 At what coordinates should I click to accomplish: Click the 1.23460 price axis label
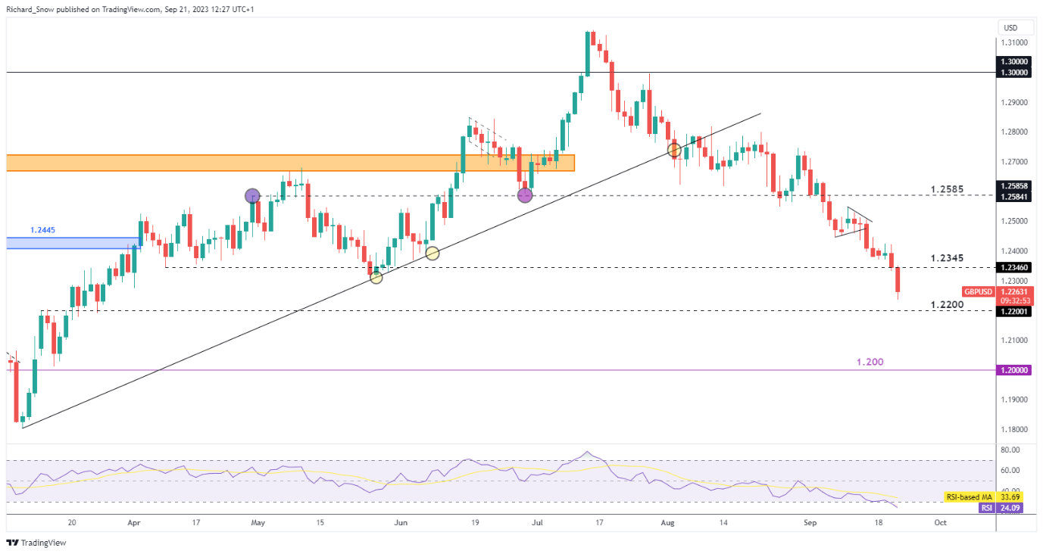tap(1014, 267)
